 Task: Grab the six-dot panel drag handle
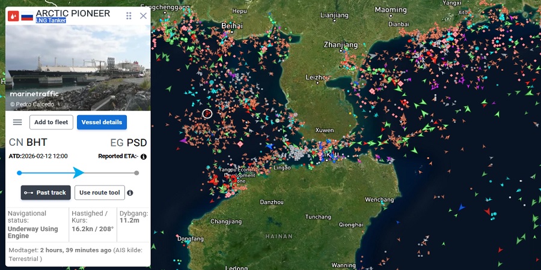[129, 16]
